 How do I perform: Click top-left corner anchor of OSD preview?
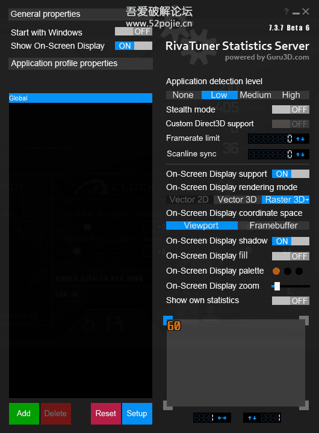pos(168,321)
